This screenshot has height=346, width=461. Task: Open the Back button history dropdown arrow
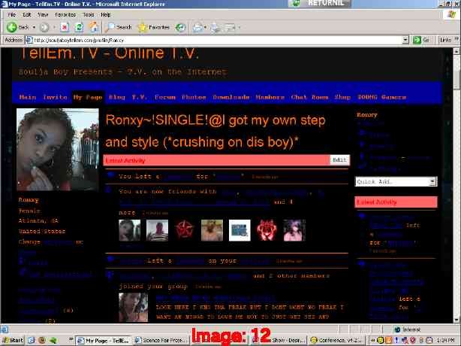(x=34, y=27)
